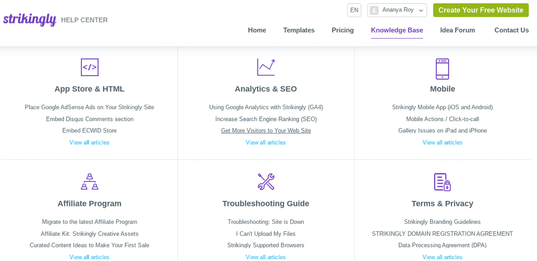Click the Mobile phone icon
Viewport: 537px width, 261px height.
443,69
